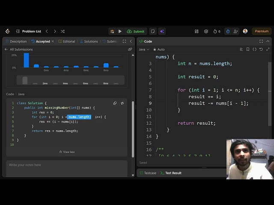Click the code editor vertical scrollbar
Viewport: 274px width, 205px height.
[270, 94]
